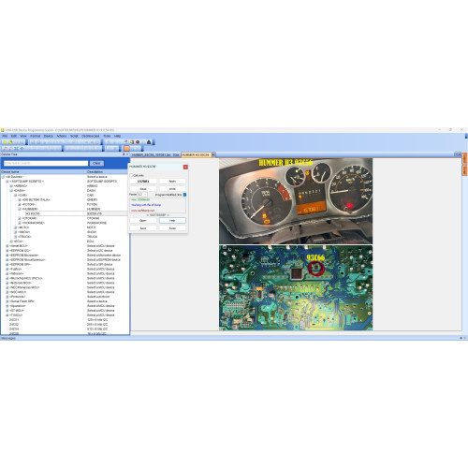468x468 pixels.
Task: Collapse the DASH tree node
Action: click(11, 191)
